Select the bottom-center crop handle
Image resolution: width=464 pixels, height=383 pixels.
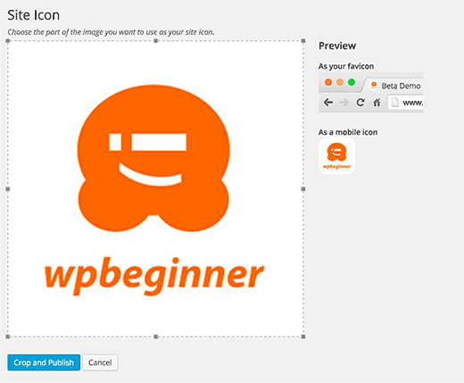(x=155, y=337)
